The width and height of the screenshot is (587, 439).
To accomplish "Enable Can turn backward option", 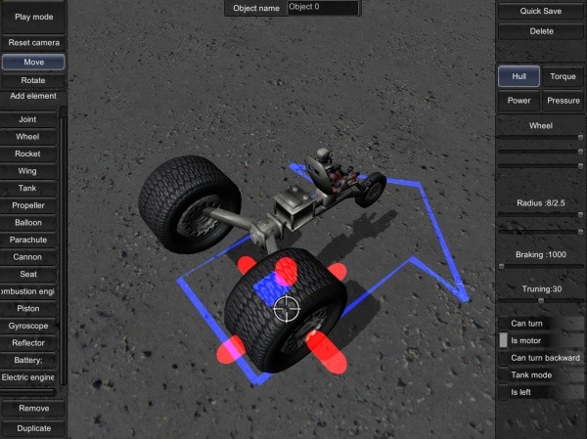I will (x=504, y=358).
